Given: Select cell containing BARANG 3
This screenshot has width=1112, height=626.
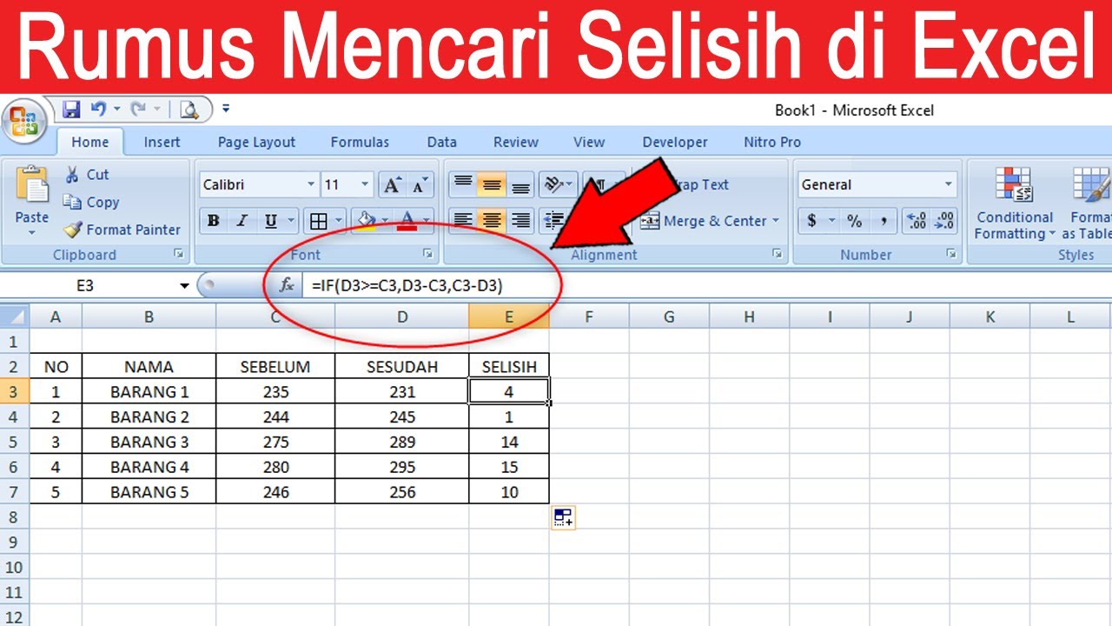Looking at the screenshot, I should click(x=149, y=442).
